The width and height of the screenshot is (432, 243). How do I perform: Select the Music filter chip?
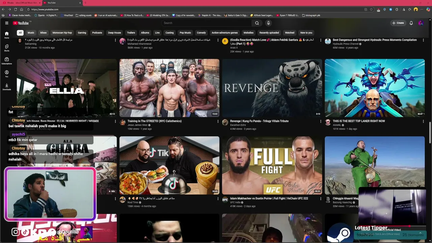(31, 33)
